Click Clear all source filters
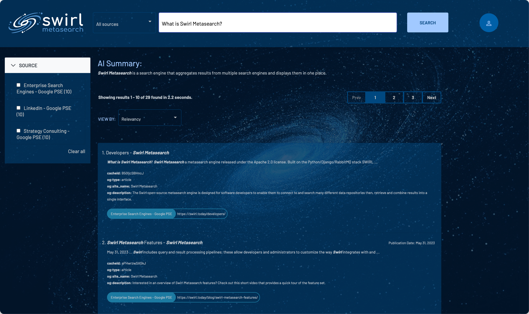The width and height of the screenshot is (529, 314). coord(76,151)
